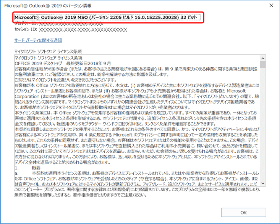Click the dialog title Microsoft Outlook 2019 のバージョン情報
Screen dimensions: 280x224
[x=48, y=6]
